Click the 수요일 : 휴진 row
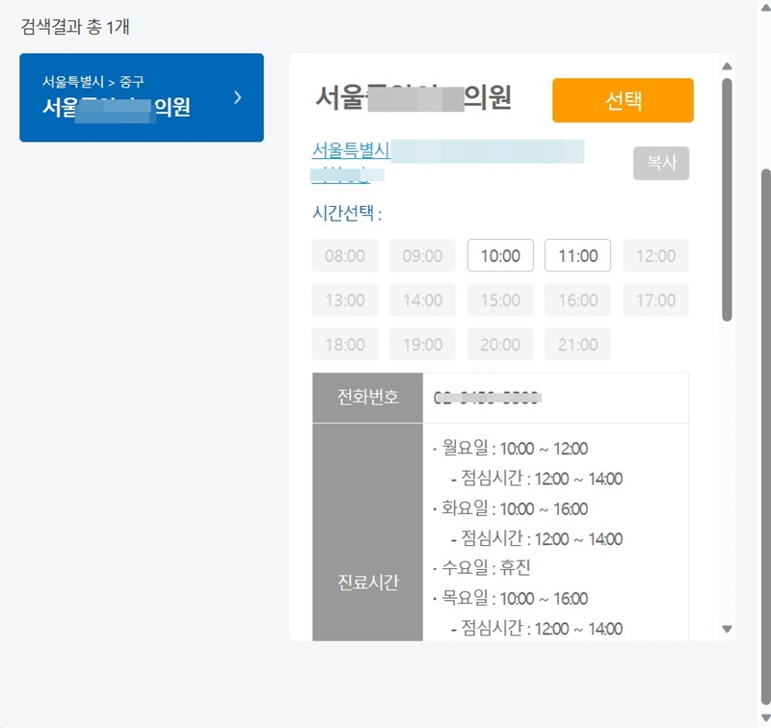Viewport: 771px width, 728px height. tap(481, 568)
